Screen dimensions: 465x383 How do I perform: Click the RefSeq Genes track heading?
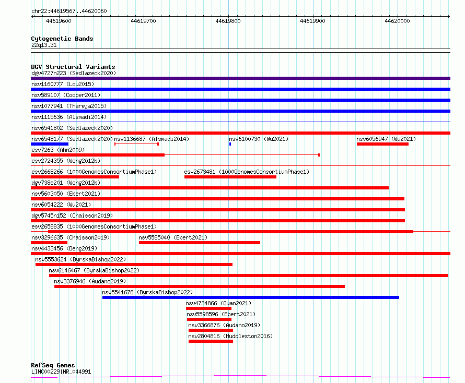click(53, 365)
